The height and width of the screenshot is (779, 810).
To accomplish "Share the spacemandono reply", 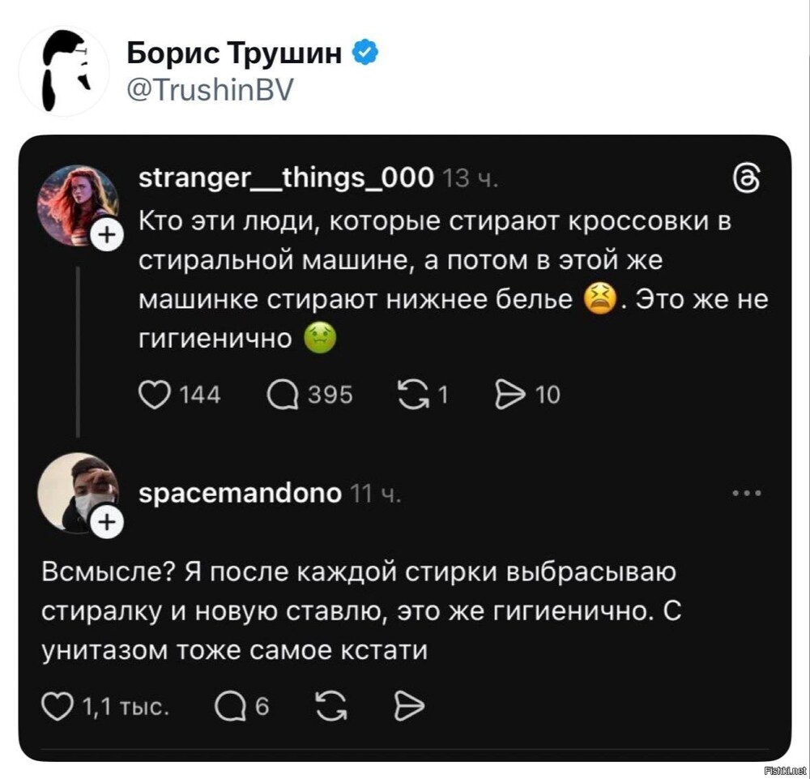I will pos(408,708).
